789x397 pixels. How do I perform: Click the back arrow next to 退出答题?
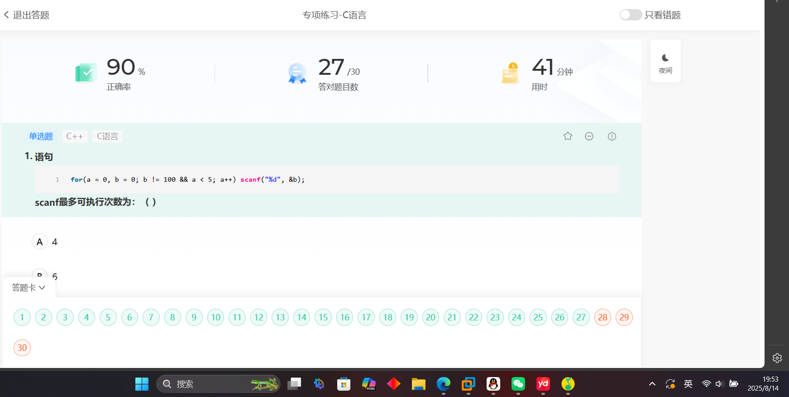(6, 15)
